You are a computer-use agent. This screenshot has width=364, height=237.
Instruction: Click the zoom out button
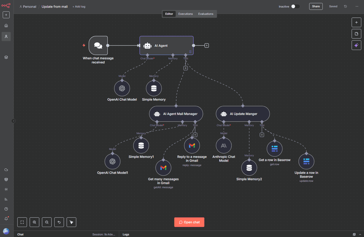(47, 222)
